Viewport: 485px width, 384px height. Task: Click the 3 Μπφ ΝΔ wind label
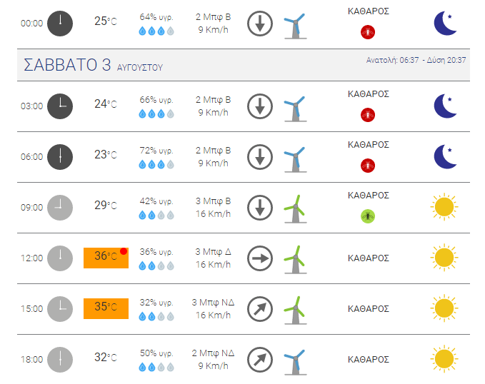213,302
